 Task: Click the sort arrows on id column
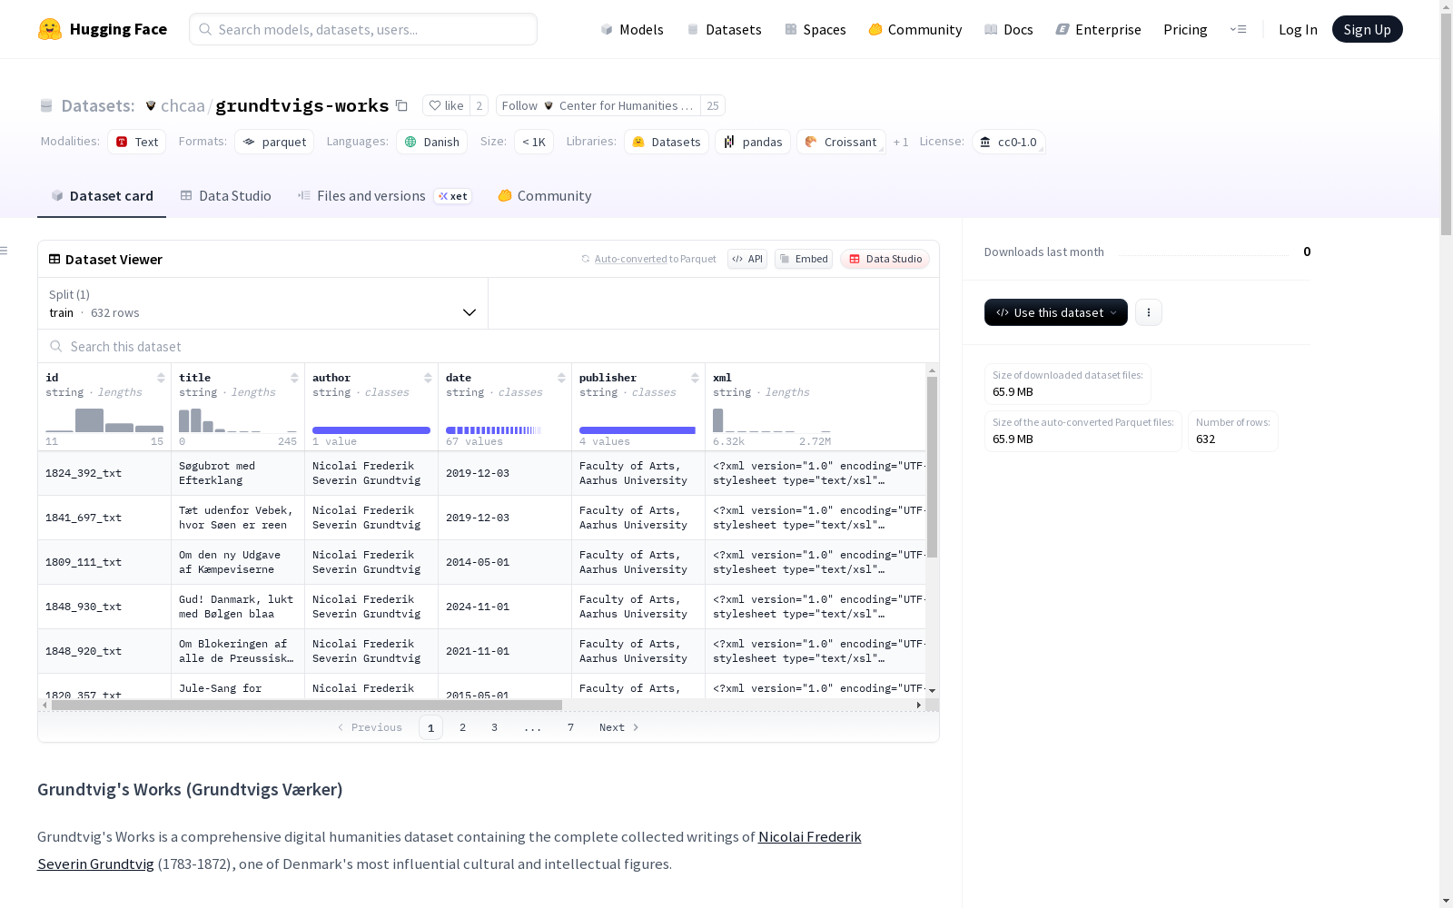tap(161, 378)
